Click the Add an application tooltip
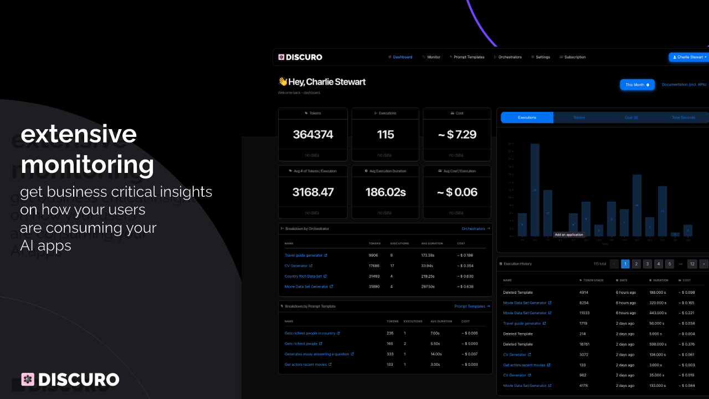709x399 pixels. (x=569, y=234)
